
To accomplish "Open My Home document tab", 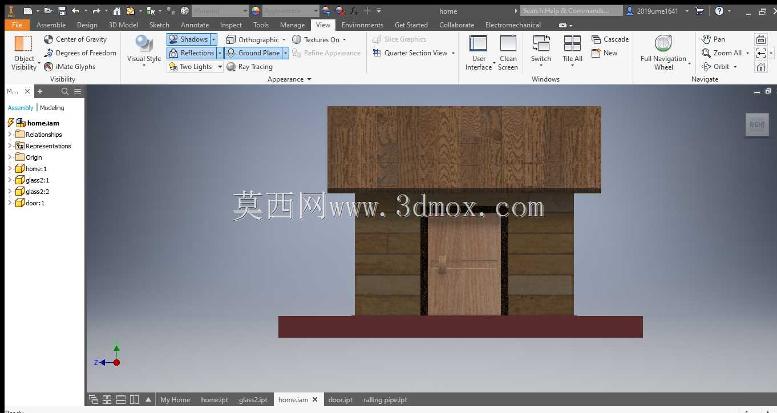I will pyautogui.click(x=175, y=400).
